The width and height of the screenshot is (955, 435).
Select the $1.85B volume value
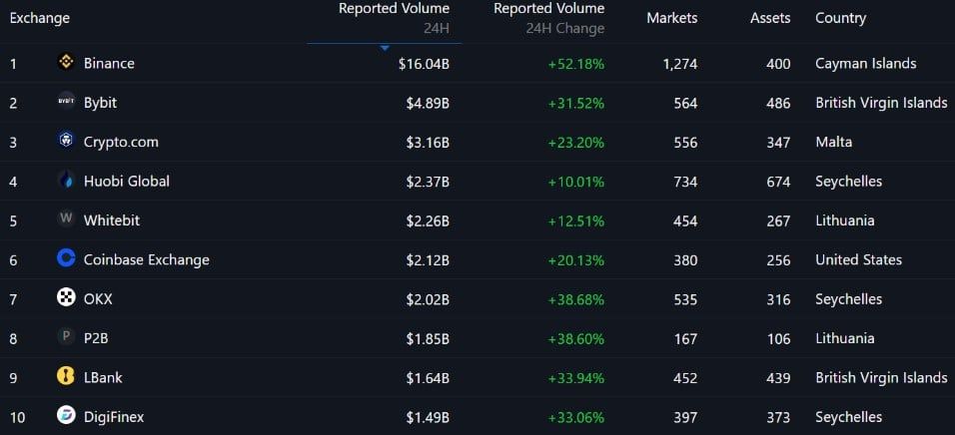[429, 339]
